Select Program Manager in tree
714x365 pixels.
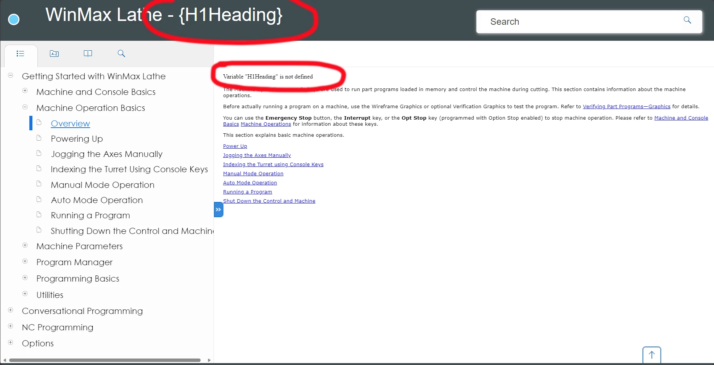pyautogui.click(x=74, y=262)
